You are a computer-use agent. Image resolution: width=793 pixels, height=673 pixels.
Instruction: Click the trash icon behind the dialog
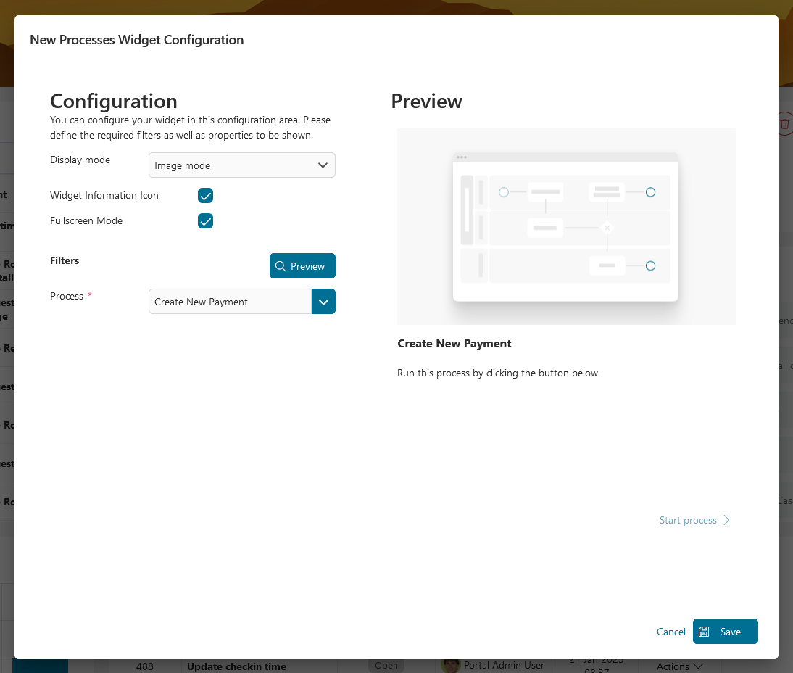tap(785, 124)
